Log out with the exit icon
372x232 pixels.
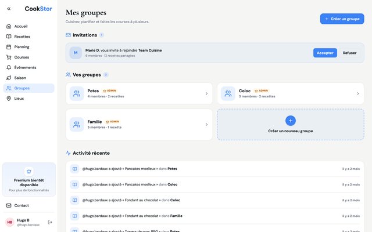[50, 222]
